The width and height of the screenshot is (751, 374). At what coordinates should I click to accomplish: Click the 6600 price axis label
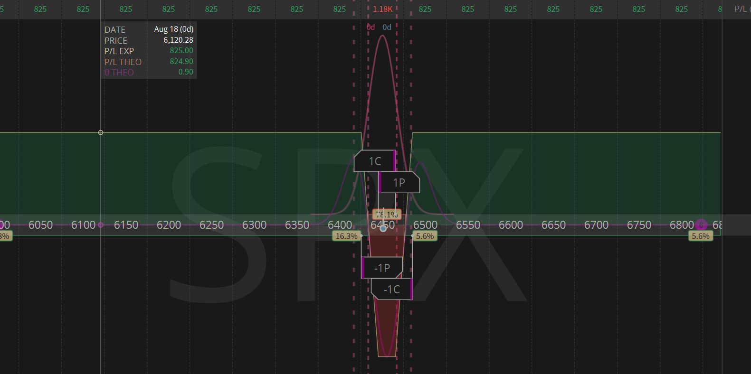click(511, 224)
